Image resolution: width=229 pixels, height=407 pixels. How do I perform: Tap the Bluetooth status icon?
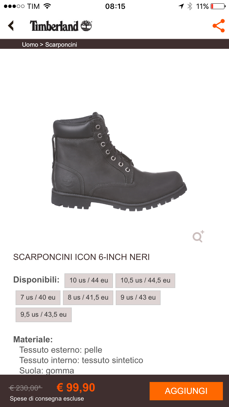190,6
